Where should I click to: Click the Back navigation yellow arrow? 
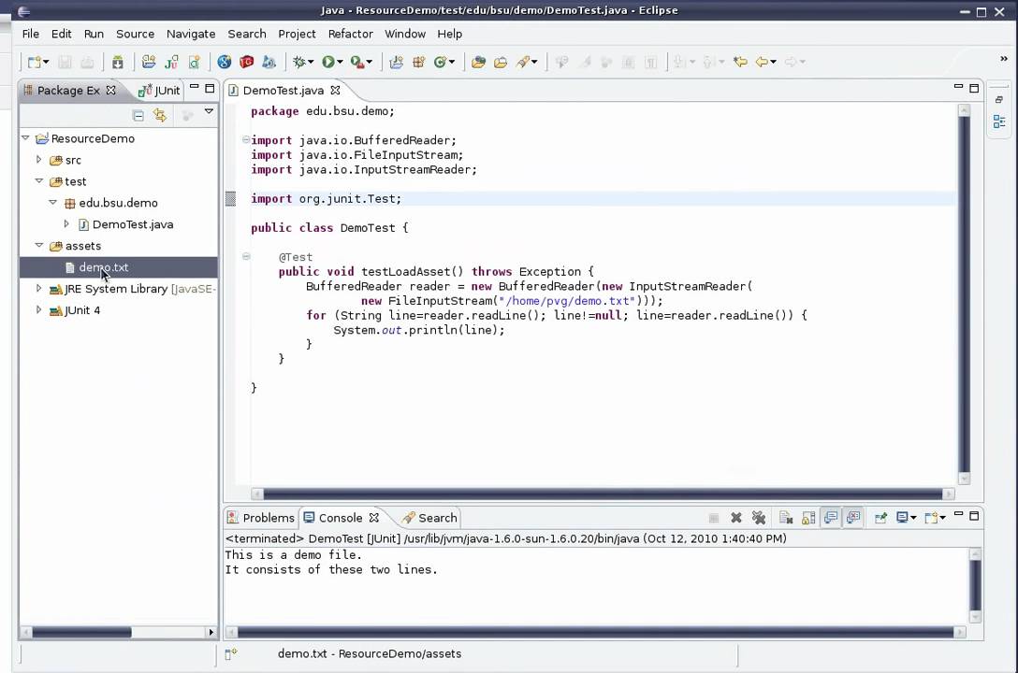[762, 62]
